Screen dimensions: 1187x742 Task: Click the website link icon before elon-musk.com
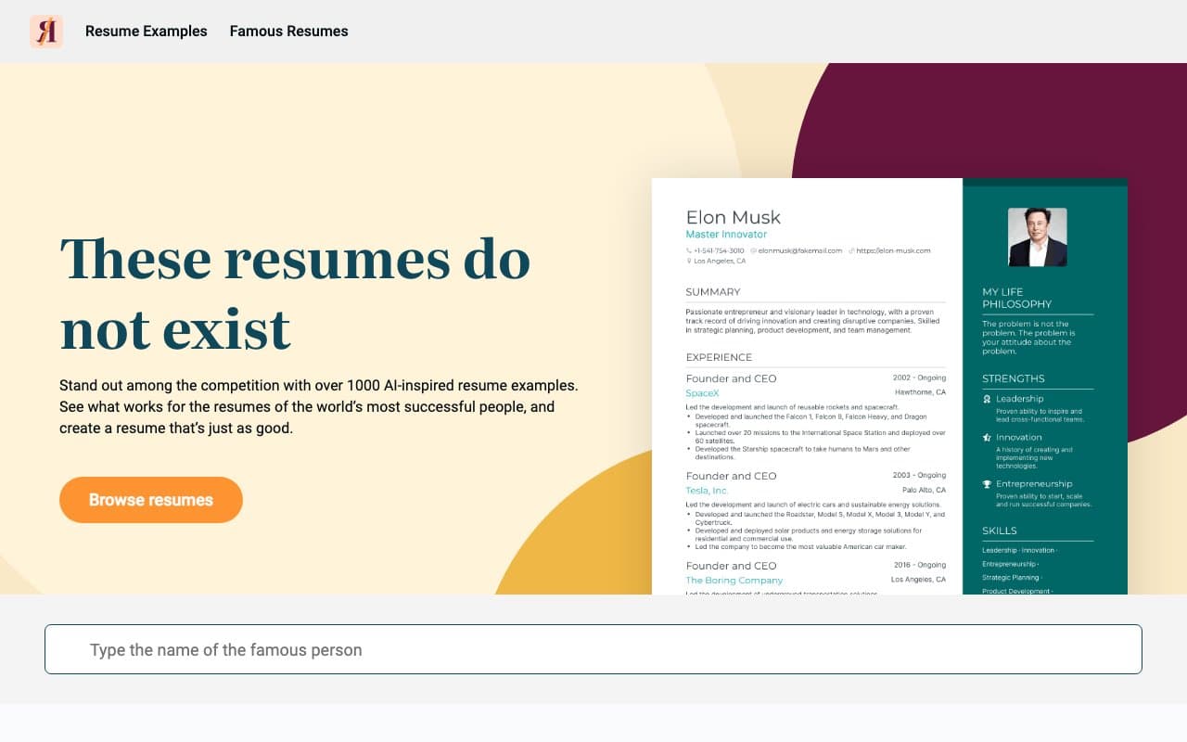[850, 250]
